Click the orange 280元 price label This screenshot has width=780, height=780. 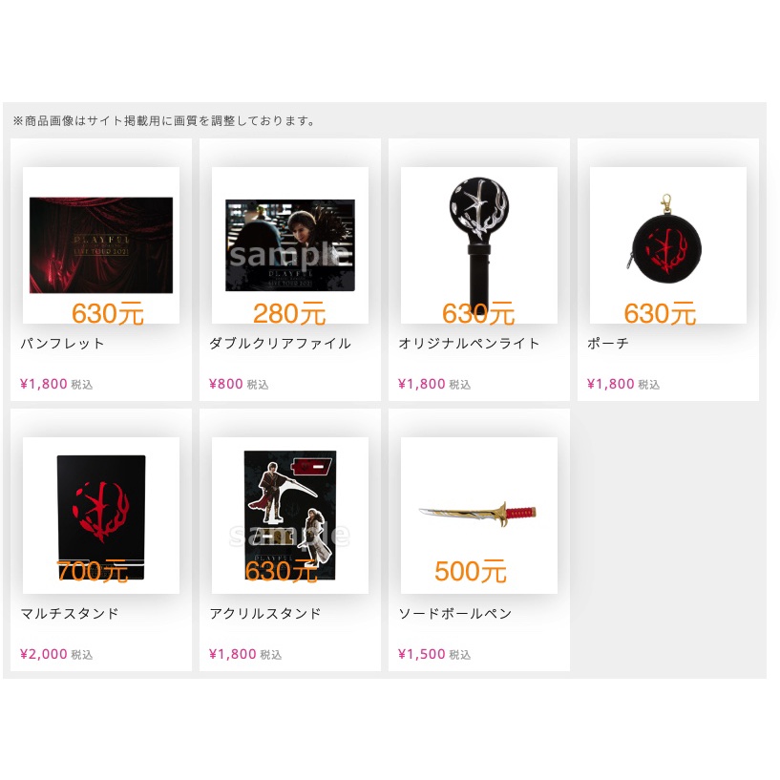click(289, 313)
